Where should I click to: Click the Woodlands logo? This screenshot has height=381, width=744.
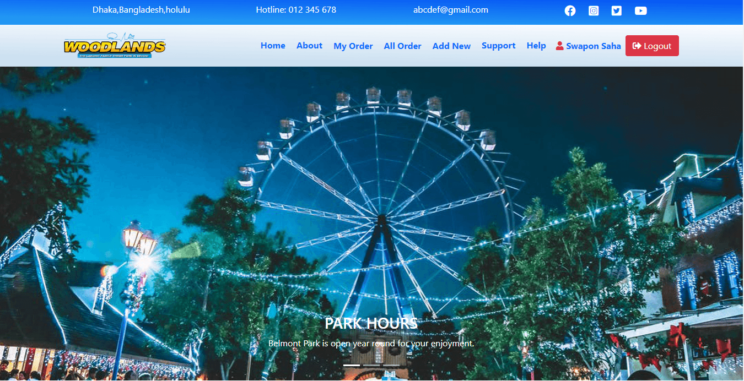click(115, 45)
